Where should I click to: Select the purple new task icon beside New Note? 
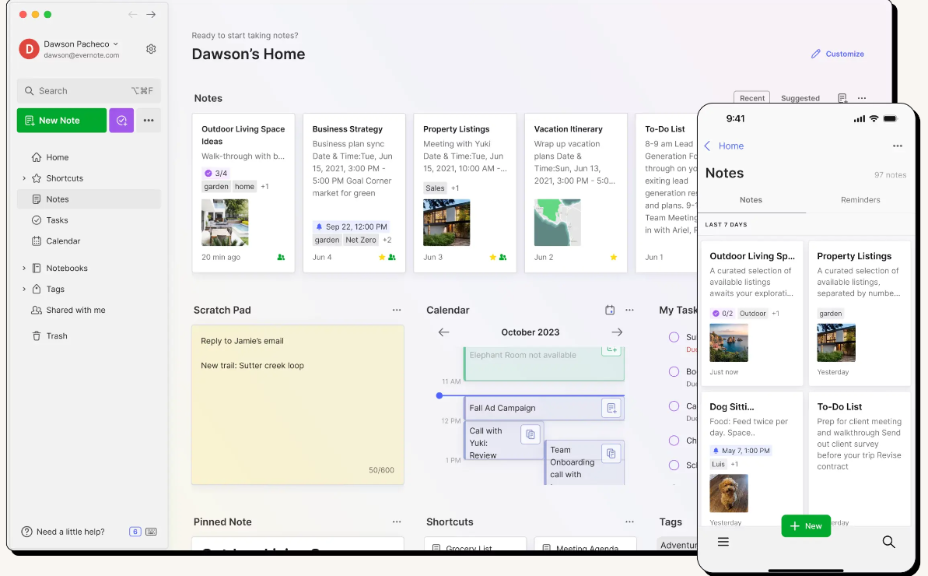click(121, 120)
